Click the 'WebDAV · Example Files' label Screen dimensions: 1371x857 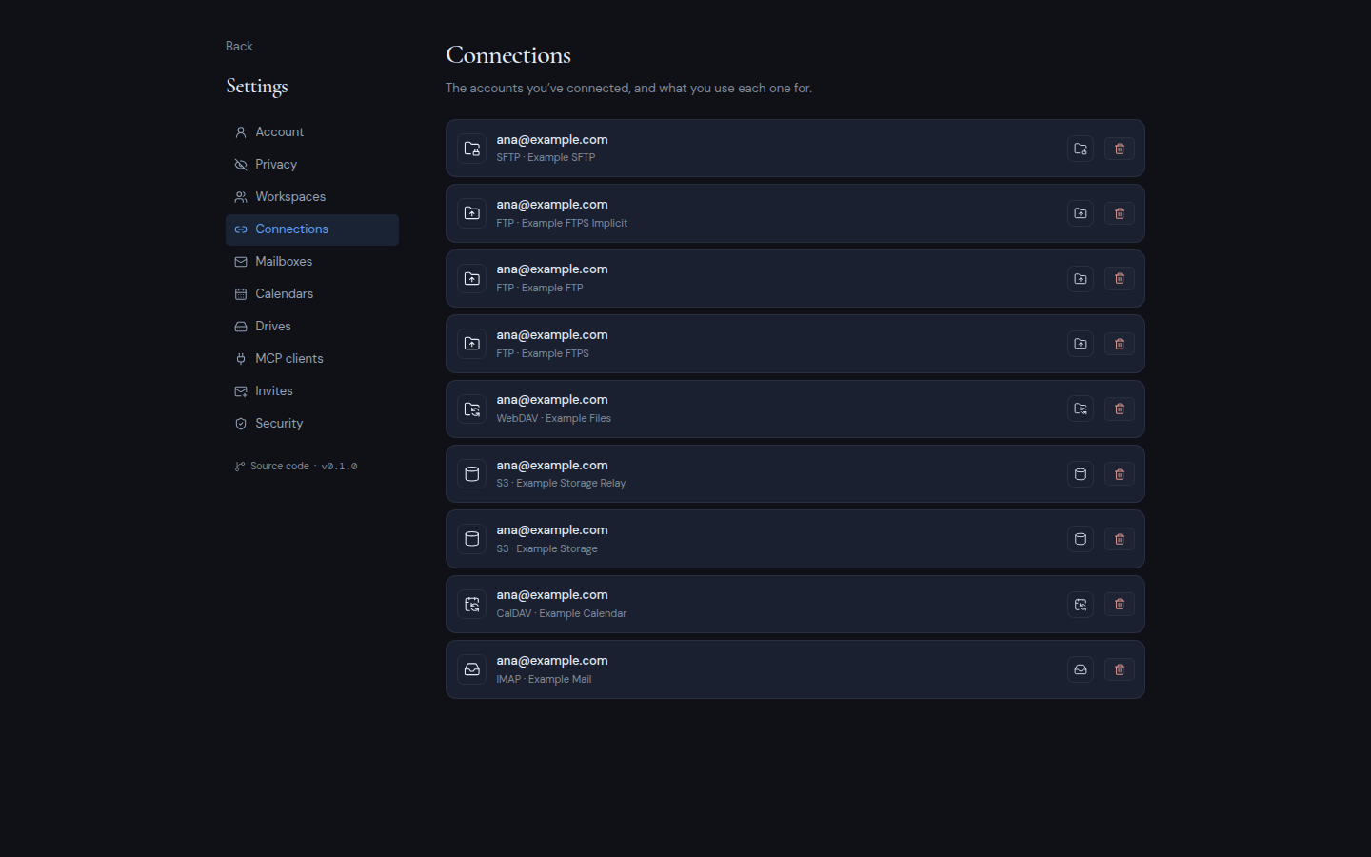[x=553, y=418]
